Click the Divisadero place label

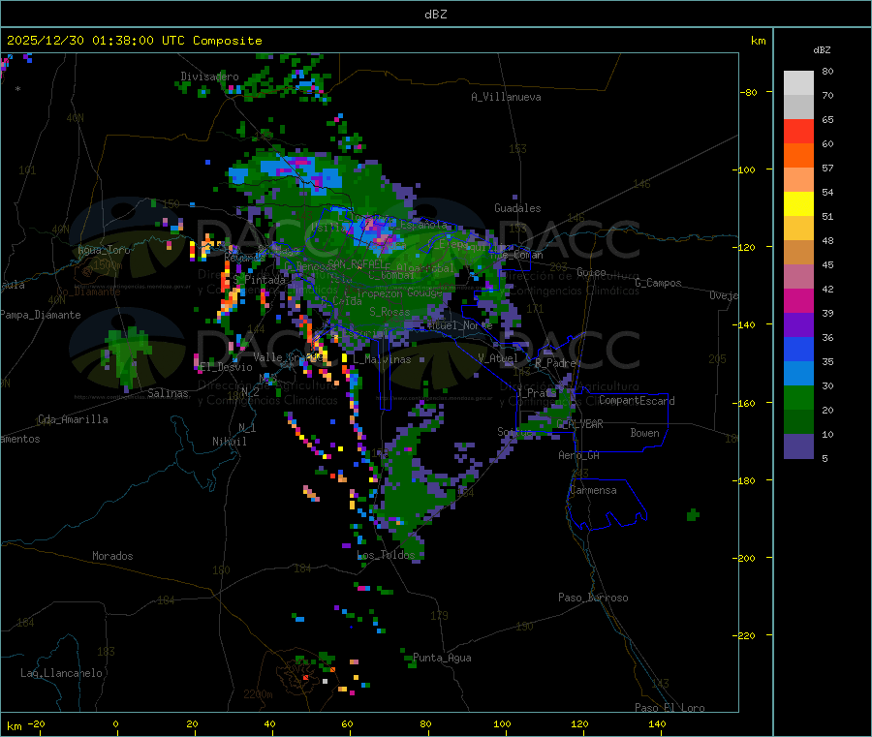pyautogui.click(x=209, y=77)
